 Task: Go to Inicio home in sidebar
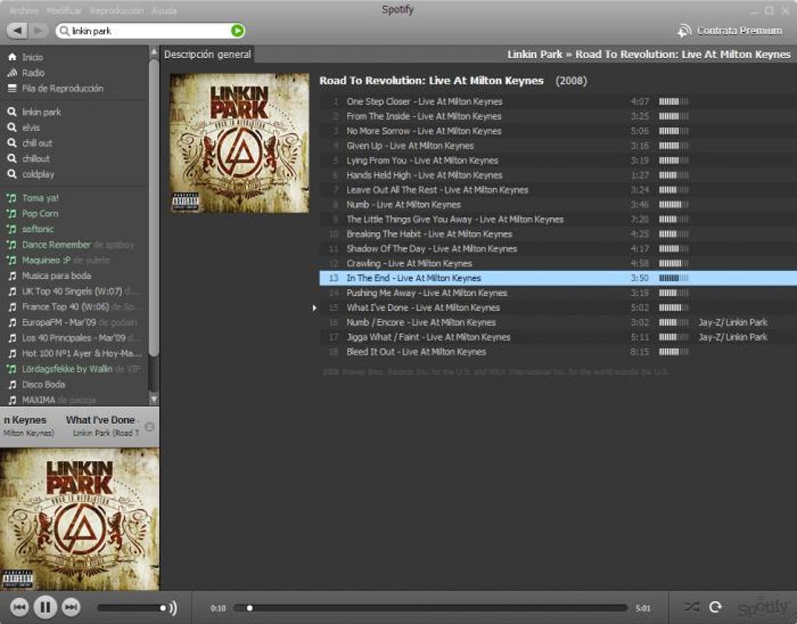32,57
